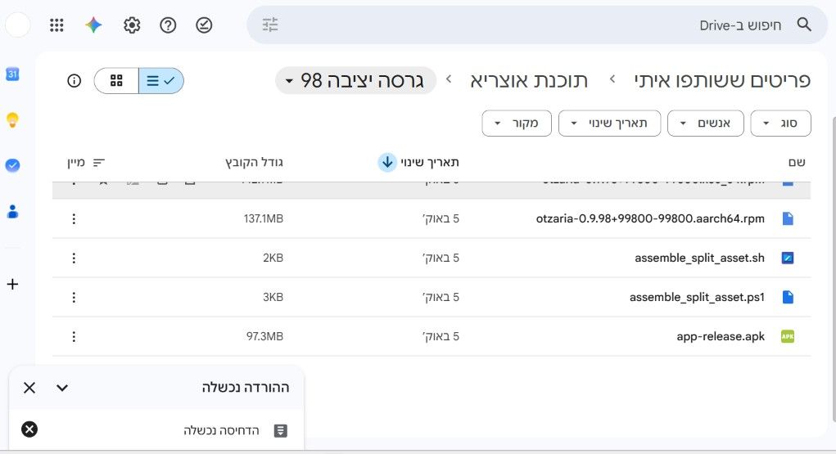
Task: Open the offline ready checkmark status
Action: [x=204, y=25]
